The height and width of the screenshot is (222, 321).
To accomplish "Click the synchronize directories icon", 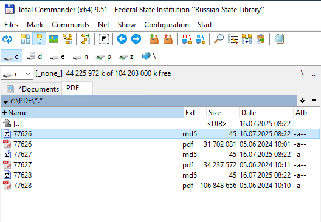I will (x=247, y=39).
